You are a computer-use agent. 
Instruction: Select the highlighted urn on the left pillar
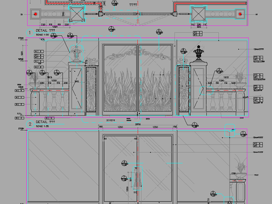pyautogui.click(x=76, y=54)
